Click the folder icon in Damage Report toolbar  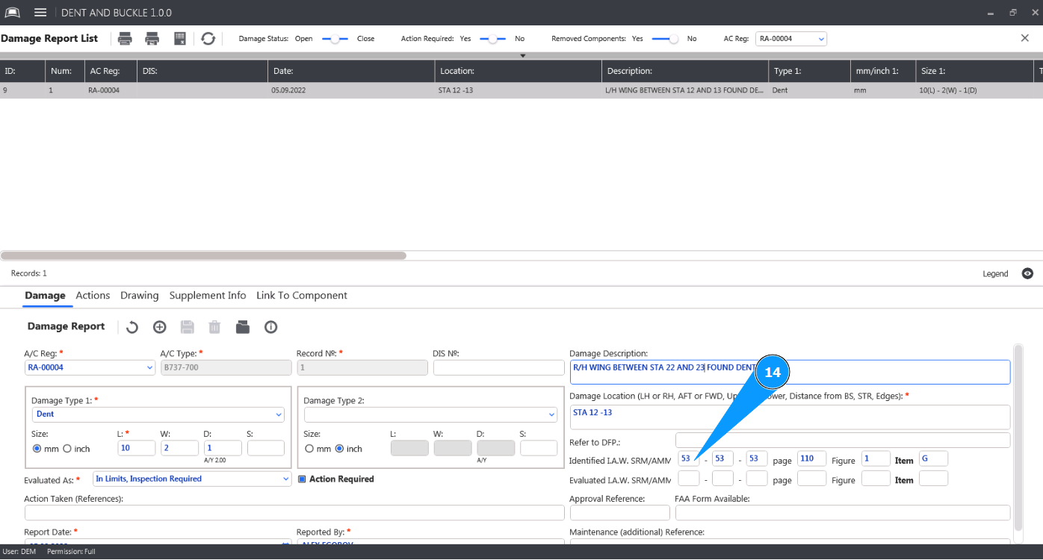(x=242, y=327)
